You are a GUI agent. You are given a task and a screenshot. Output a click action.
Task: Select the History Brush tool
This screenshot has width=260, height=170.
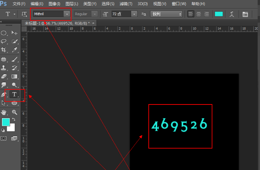click(14, 68)
